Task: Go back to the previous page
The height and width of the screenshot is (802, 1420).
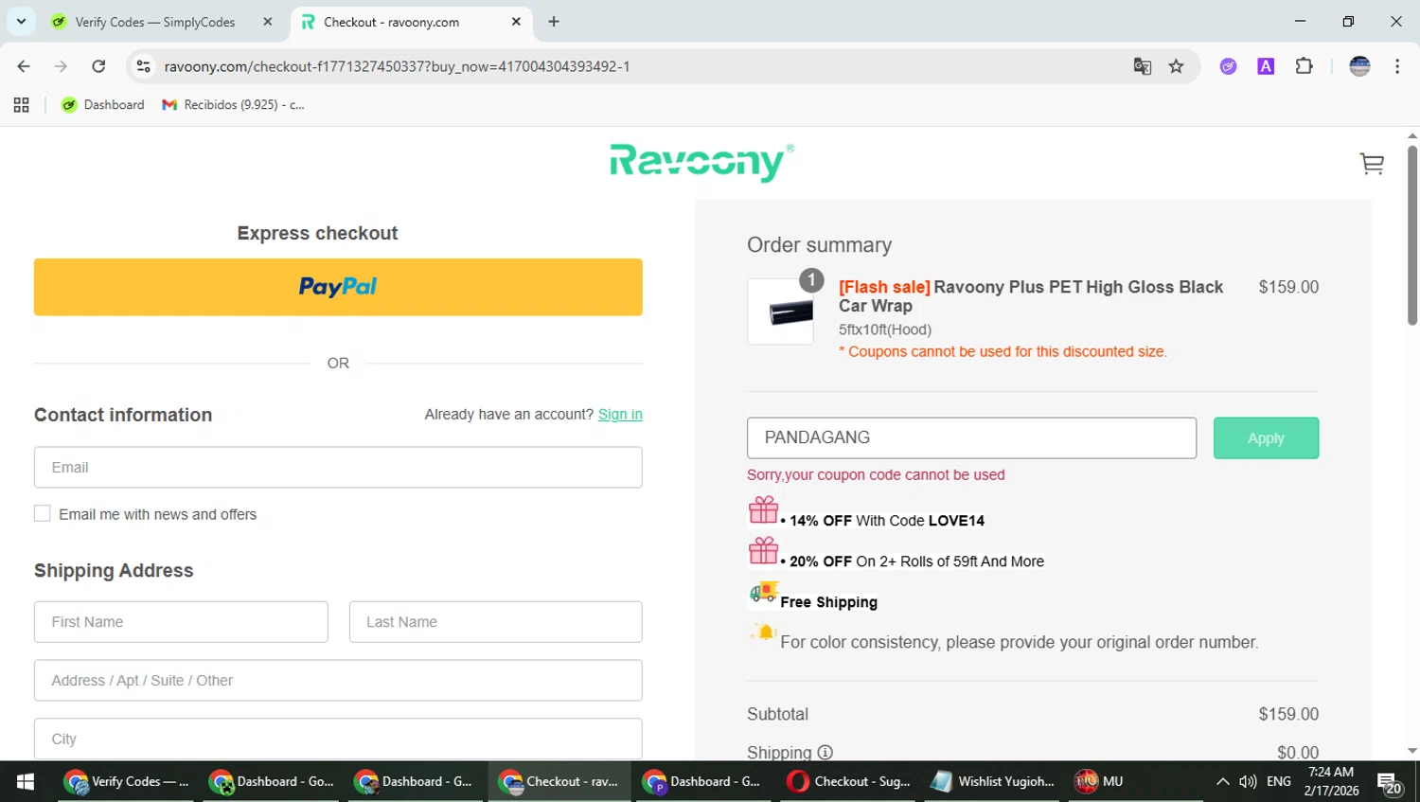Action: 24,66
